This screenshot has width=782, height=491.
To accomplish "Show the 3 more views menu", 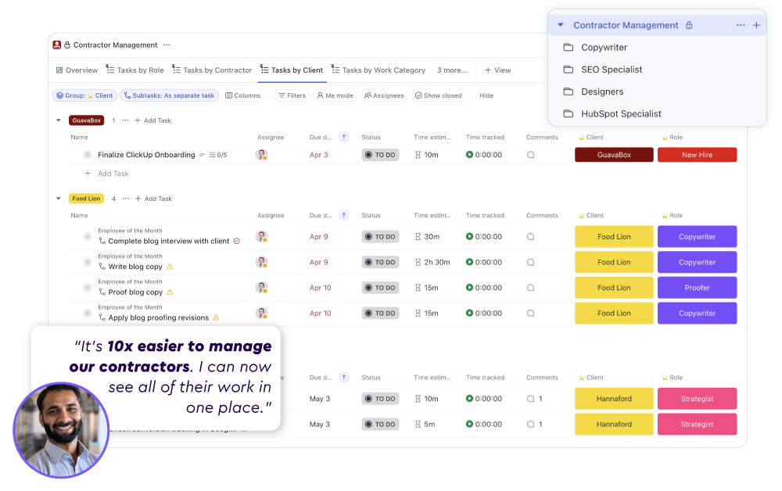I will click(x=452, y=70).
